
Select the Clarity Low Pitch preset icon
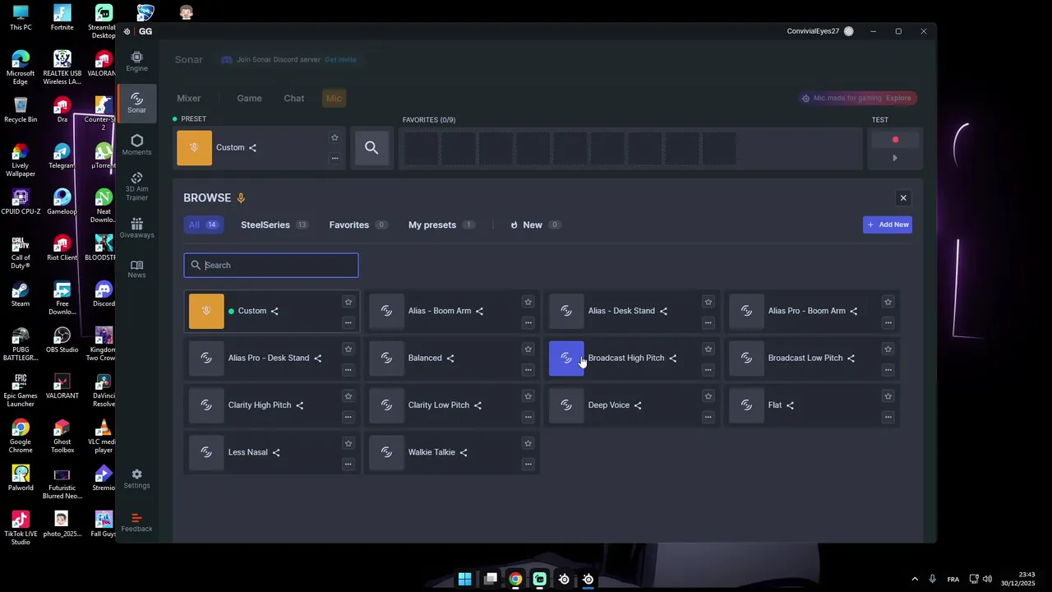(x=386, y=405)
